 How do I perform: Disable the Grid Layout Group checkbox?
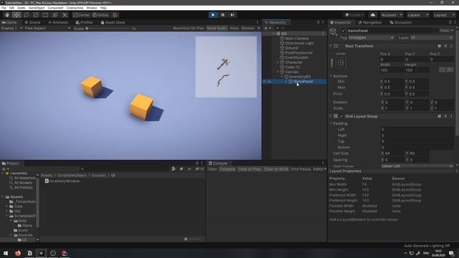point(341,116)
